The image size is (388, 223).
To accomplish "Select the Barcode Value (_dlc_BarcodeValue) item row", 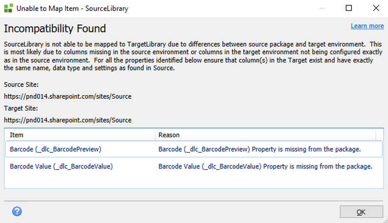I will pos(61,167).
